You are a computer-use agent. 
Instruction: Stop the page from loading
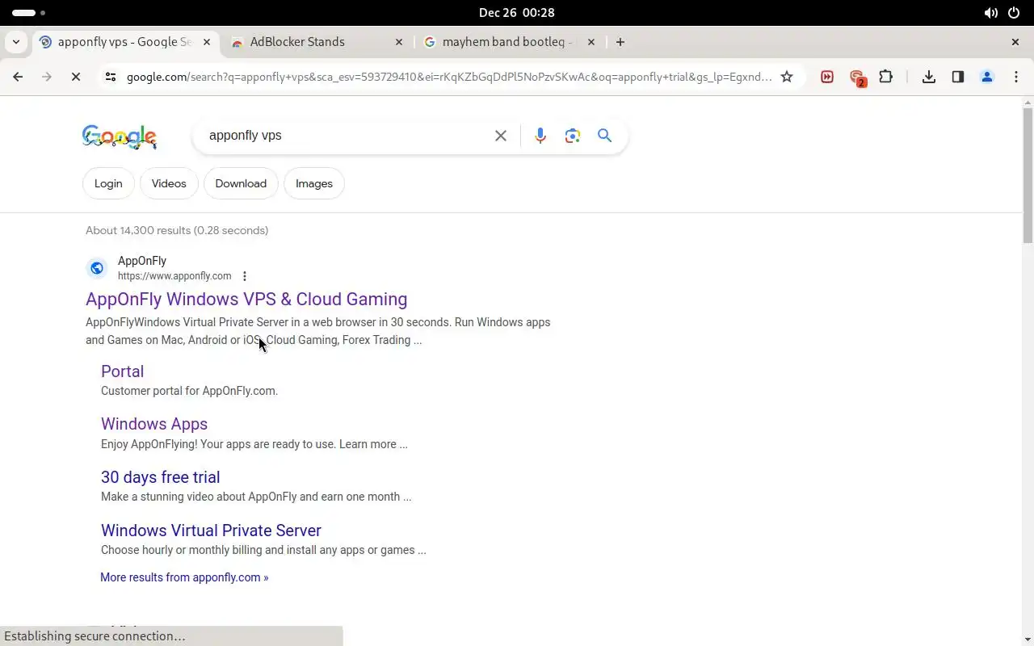coord(75,77)
